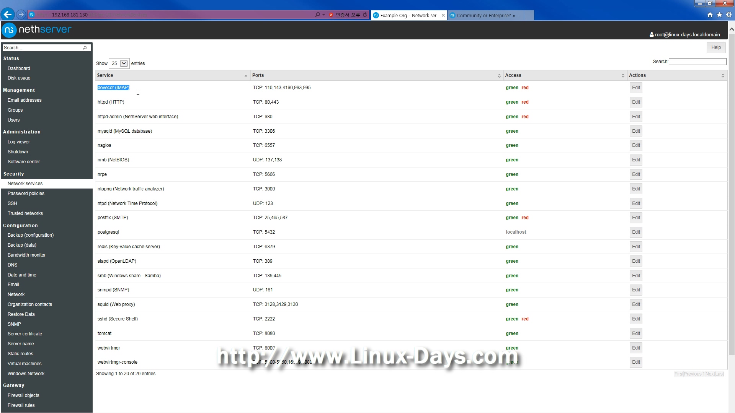Switch to Community or Enterprise tab
Image resolution: width=735 pixels, height=413 pixels.
click(x=485, y=15)
